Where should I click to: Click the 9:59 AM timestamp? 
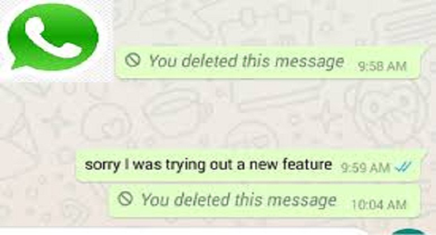click(x=366, y=168)
